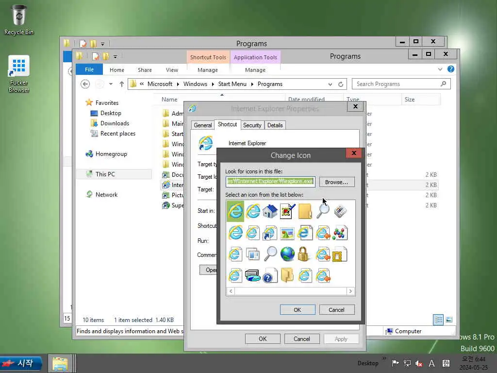Viewport: 497px width, 373px height.
Task: Go back with the Explorer back arrow
Action: 85,84
